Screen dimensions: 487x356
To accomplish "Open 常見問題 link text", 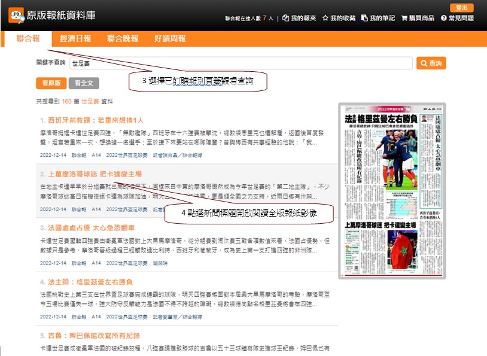I will (461, 18).
